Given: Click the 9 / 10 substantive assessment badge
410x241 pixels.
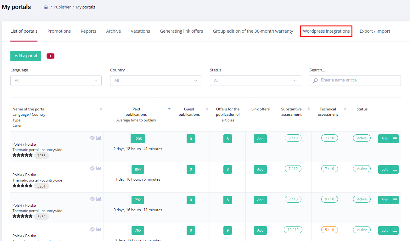Looking at the screenshot, I should (293, 138).
